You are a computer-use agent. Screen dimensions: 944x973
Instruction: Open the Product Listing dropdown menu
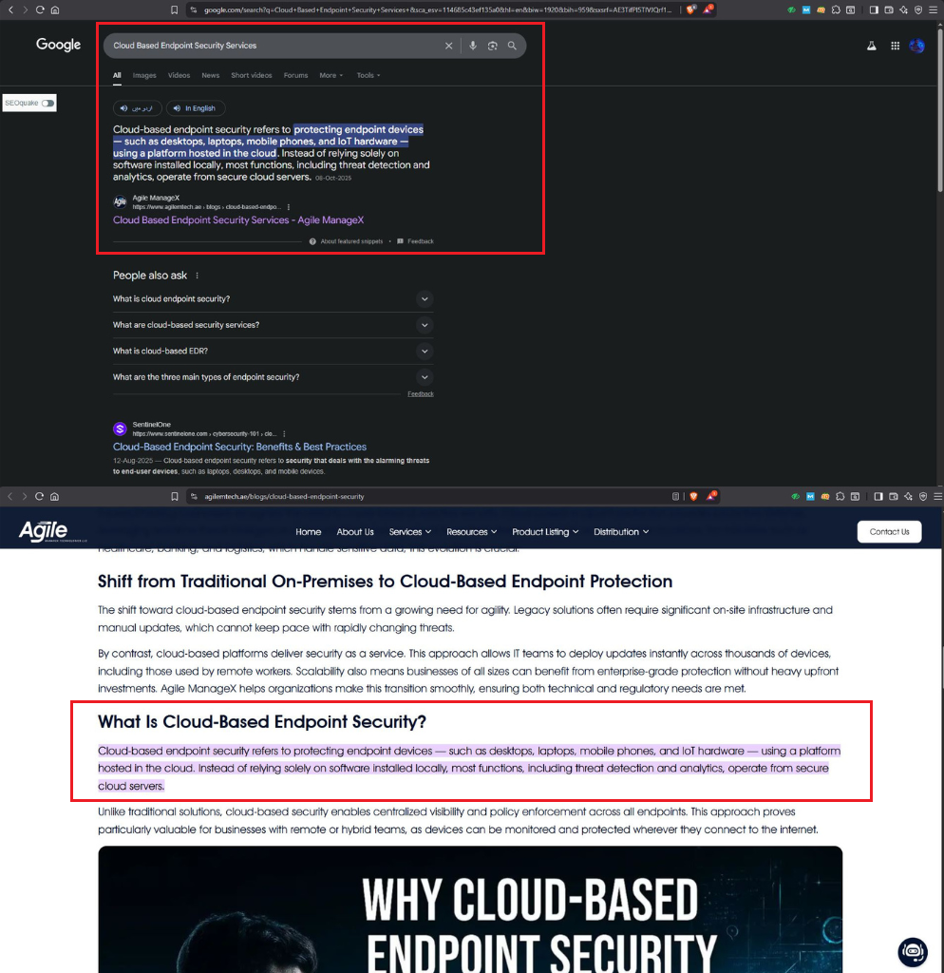[x=545, y=532]
